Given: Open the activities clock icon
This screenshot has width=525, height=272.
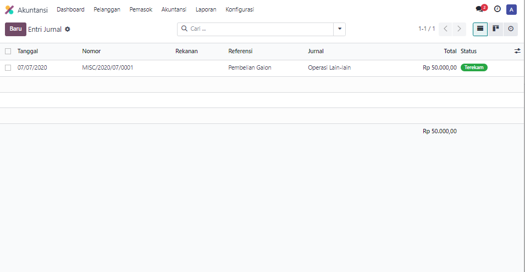Looking at the screenshot, I should click(498, 9).
